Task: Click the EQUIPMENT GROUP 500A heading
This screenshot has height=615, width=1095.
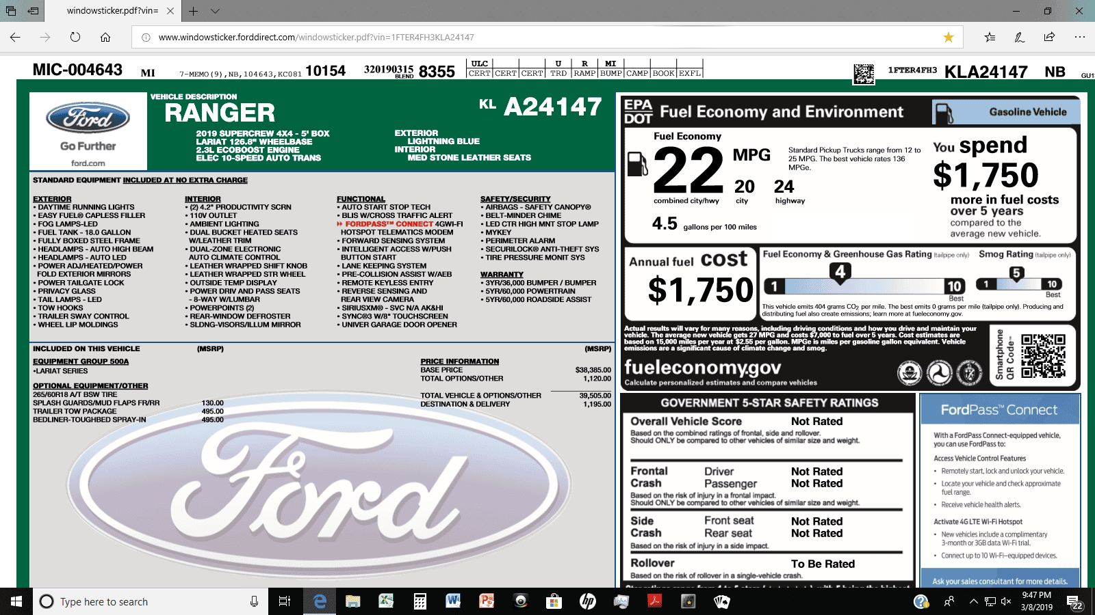Action: click(81, 361)
